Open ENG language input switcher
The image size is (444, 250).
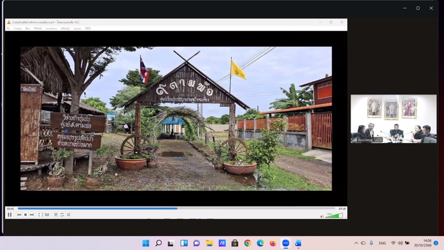click(382, 243)
